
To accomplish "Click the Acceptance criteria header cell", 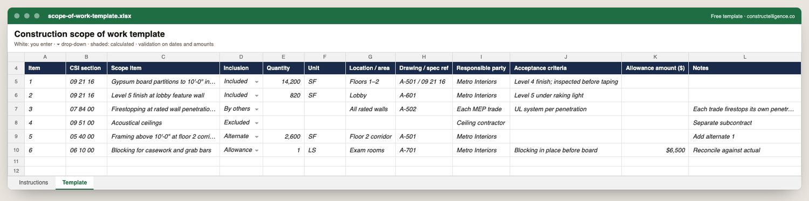I will [x=566, y=68].
